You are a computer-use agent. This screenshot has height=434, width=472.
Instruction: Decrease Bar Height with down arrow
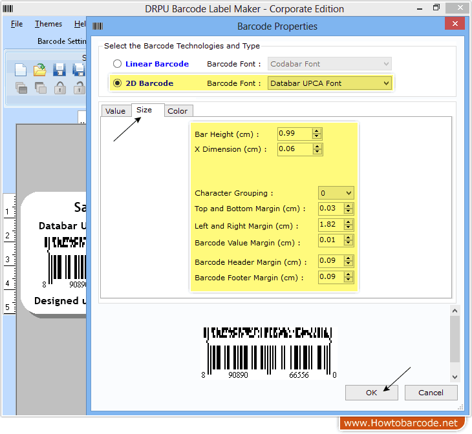click(317, 136)
